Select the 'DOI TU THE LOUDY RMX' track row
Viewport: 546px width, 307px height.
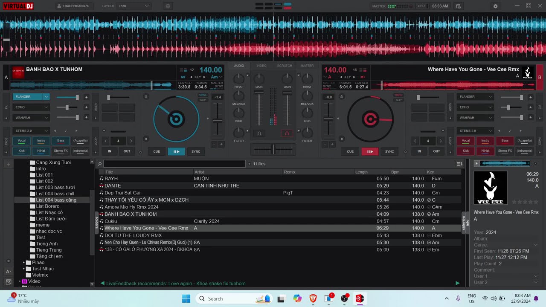(x=279, y=235)
